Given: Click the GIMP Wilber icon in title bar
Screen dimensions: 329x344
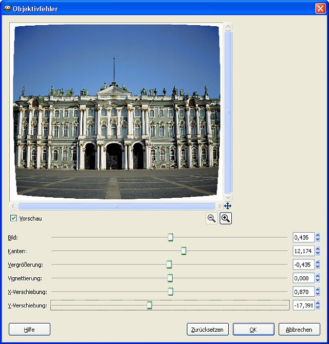Looking at the screenshot, I should 7,8.
